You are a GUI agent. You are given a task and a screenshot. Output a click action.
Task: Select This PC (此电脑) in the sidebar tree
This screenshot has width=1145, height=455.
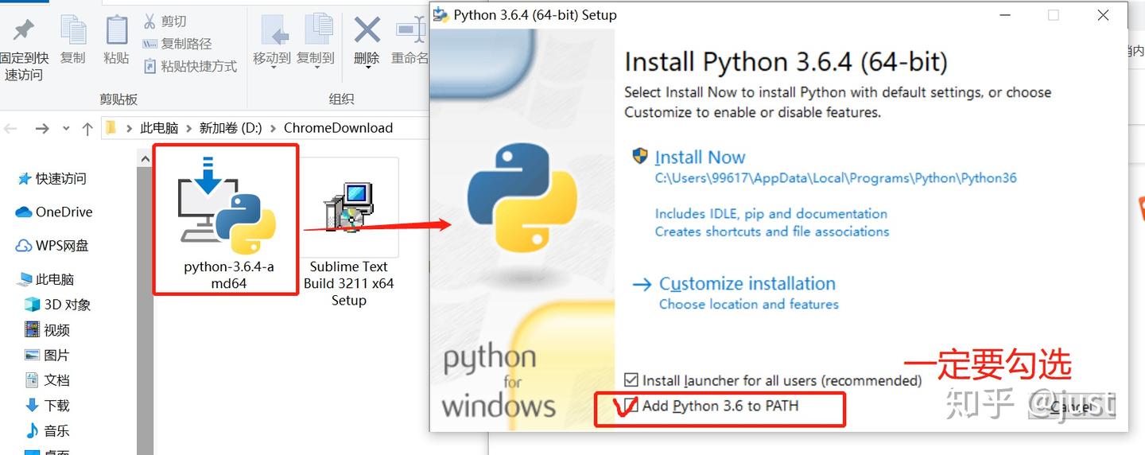point(46,279)
